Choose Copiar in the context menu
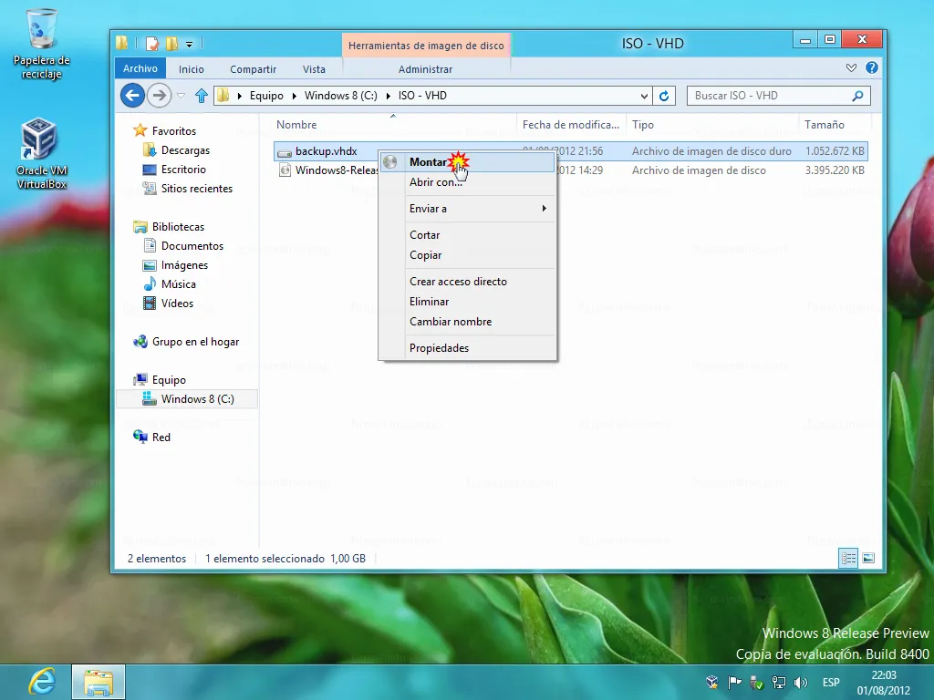The height and width of the screenshot is (700, 934). pyautogui.click(x=468, y=255)
